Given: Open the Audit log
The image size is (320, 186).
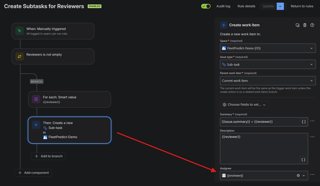Looking at the screenshot, I should click(x=223, y=6).
